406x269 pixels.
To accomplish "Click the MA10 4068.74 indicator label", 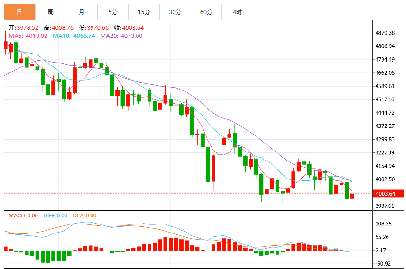I will coord(74,36).
